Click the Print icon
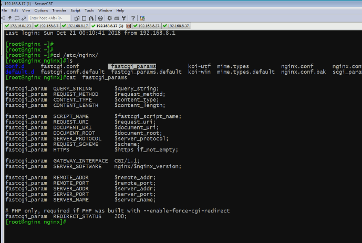The width and height of the screenshot is (362, 243). [100, 18]
